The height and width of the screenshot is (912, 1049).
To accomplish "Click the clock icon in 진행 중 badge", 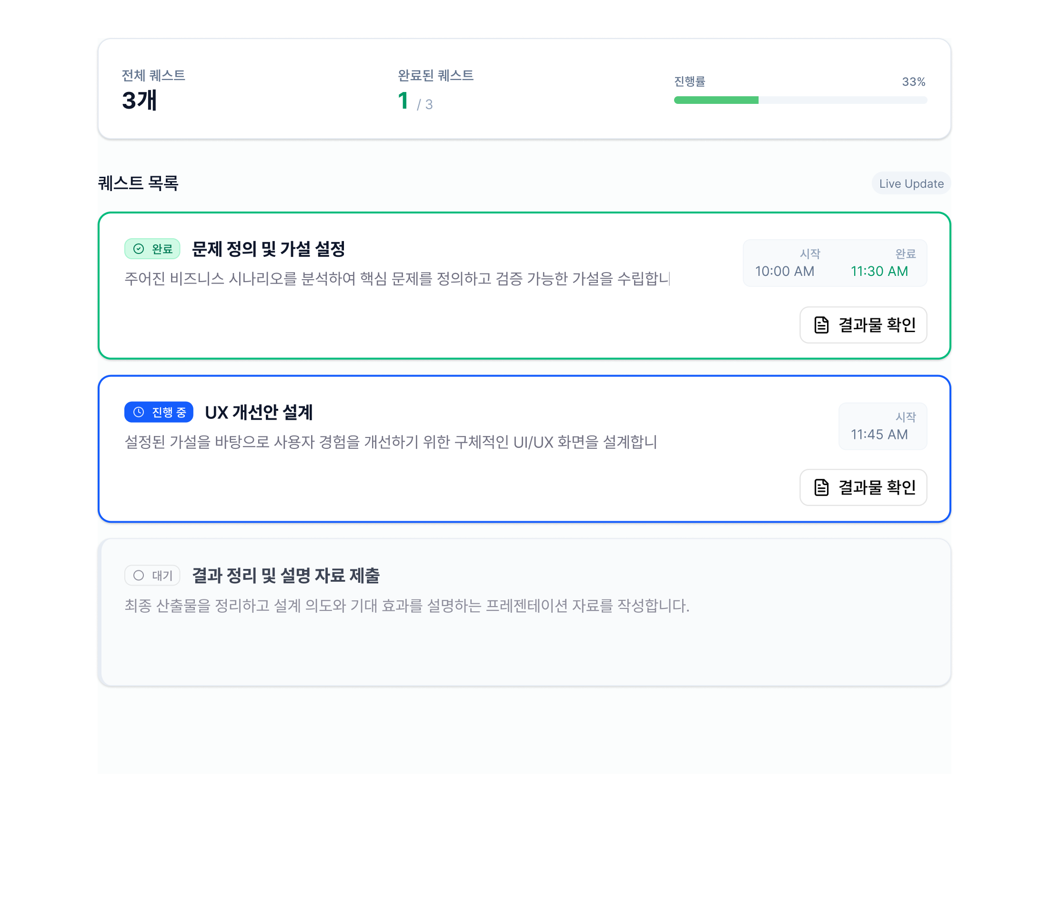I will point(138,412).
